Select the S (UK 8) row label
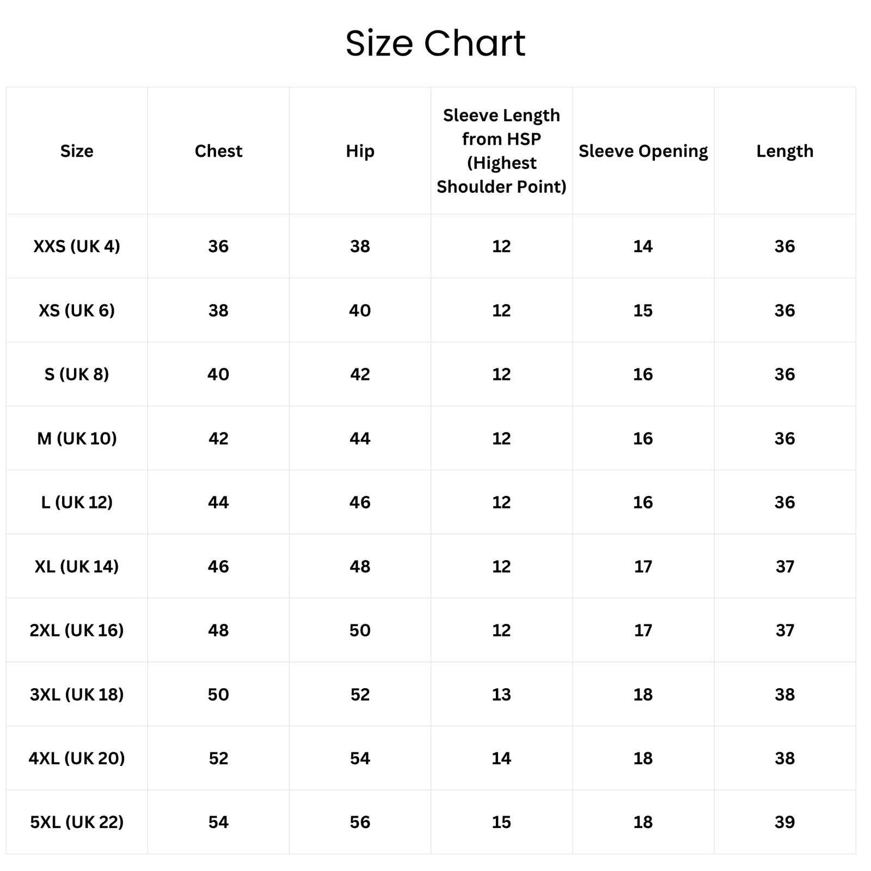Viewport: 871px width, 871px height. pyautogui.click(x=77, y=374)
